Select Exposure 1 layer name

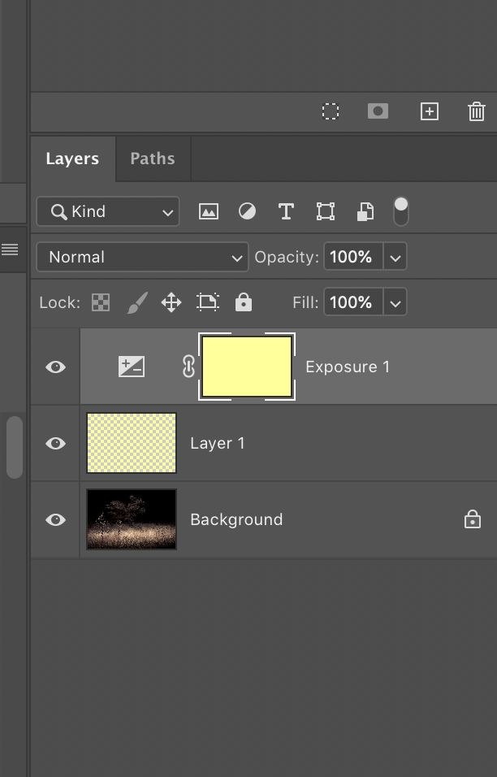tap(348, 367)
